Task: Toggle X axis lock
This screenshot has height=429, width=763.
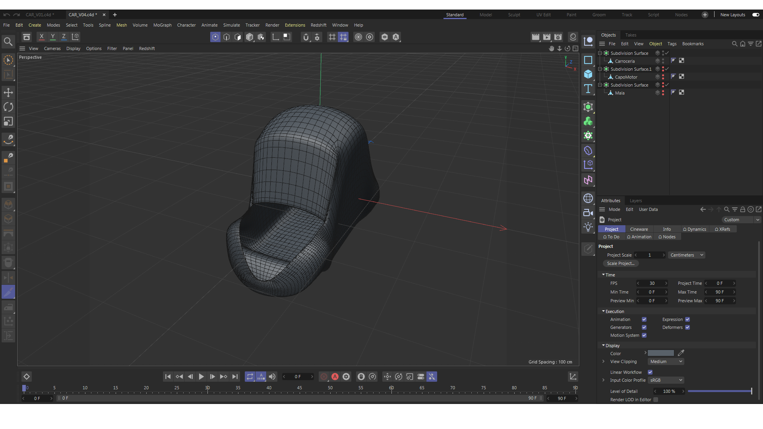Action: click(41, 37)
